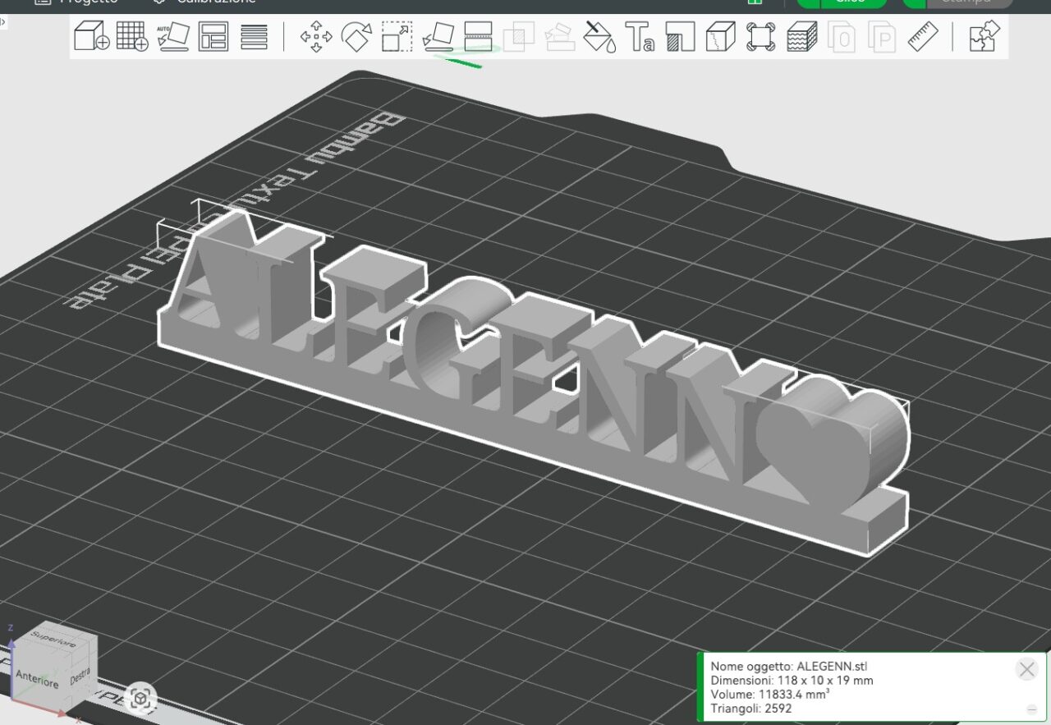This screenshot has height=725, width=1051.
Task: Arrange all objects on the plate
Action: tap(213, 37)
